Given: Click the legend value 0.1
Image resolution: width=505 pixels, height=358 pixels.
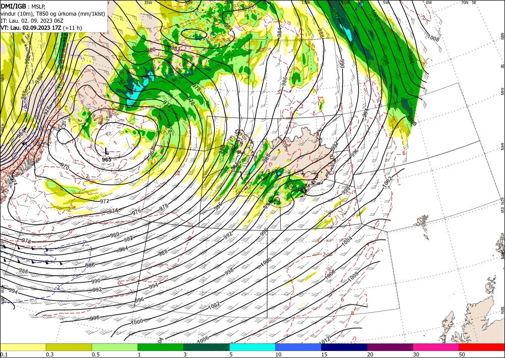Looking at the screenshot, I should click(x=4, y=354).
